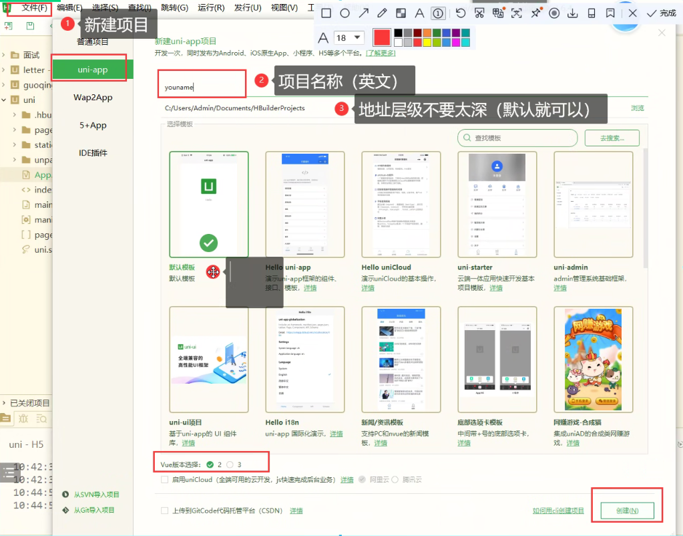Pick the black color swatch
The image size is (683, 536).
(x=398, y=33)
